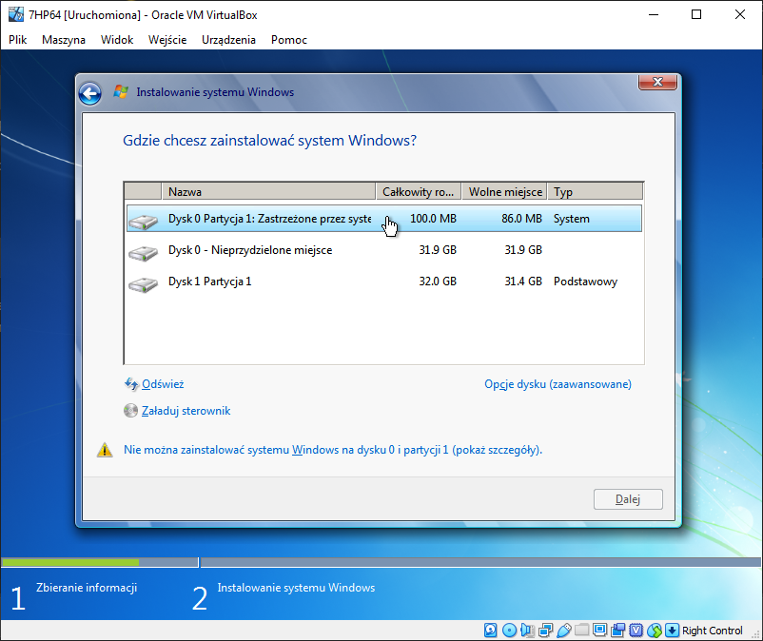The height and width of the screenshot is (641, 763).
Task: Click the mouse integration icon in status bar
Action: click(654, 631)
